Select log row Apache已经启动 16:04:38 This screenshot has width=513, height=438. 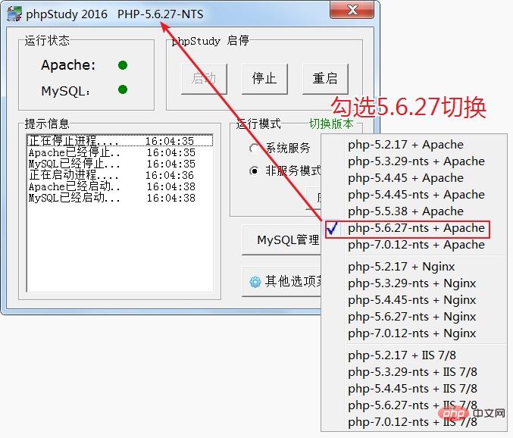click(120, 186)
